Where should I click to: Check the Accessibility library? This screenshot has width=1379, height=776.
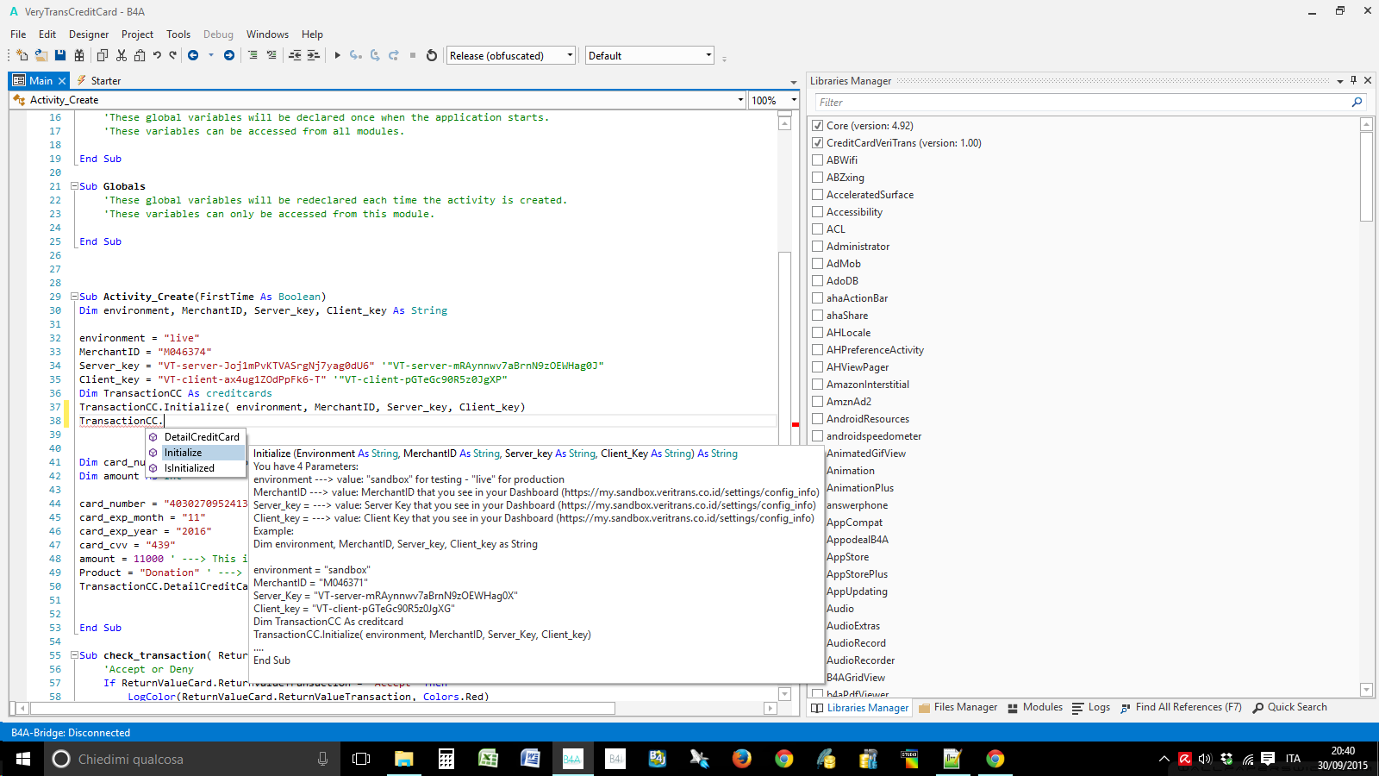click(818, 212)
